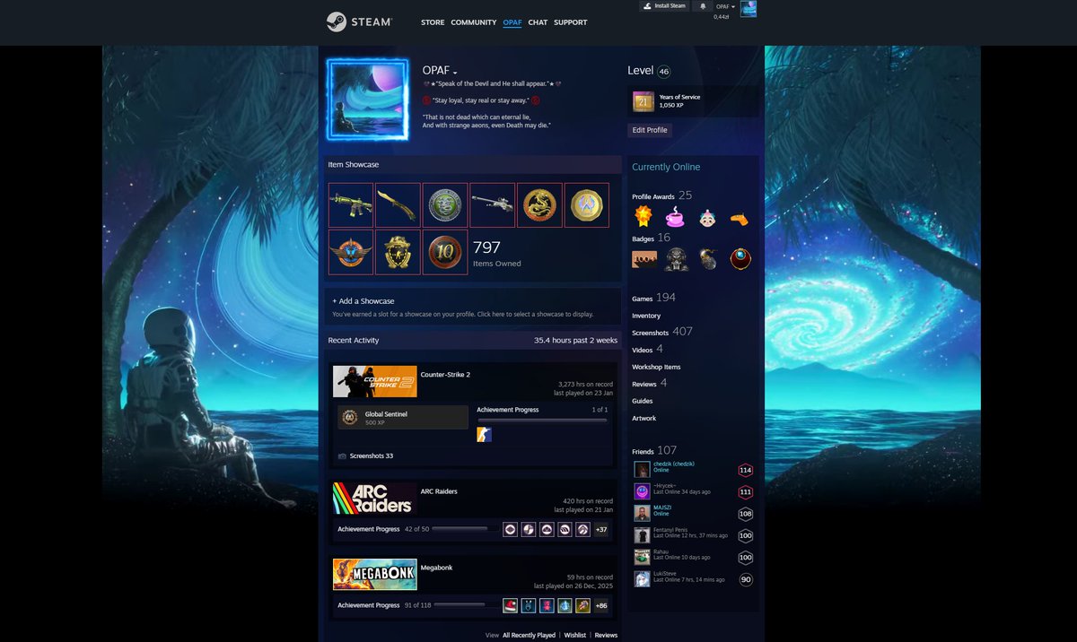The width and height of the screenshot is (1077, 642).
Task: Open the dropdown arrow beside profile name OPAF
Action: (x=455, y=73)
